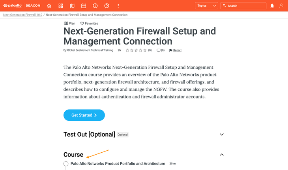Open notifications bell
The height and width of the screenshot is (170, 288).
click(x=272, y=6)
